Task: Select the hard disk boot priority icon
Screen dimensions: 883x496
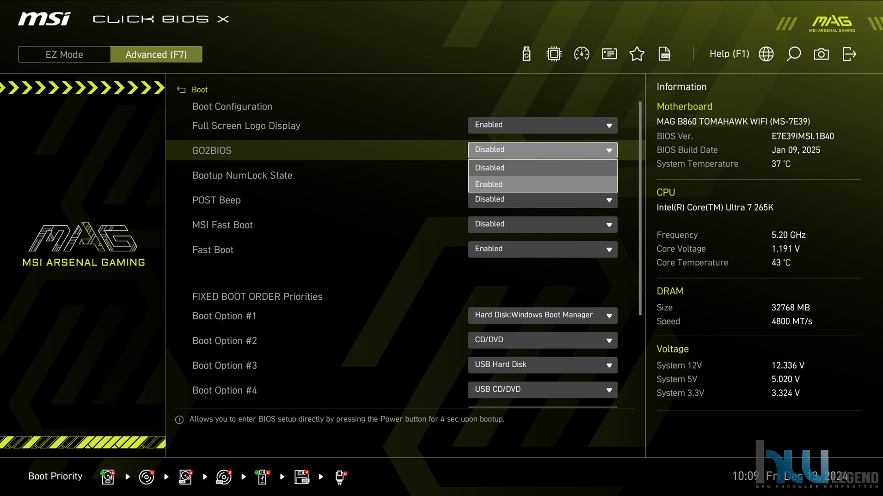Action: point(108,477)
